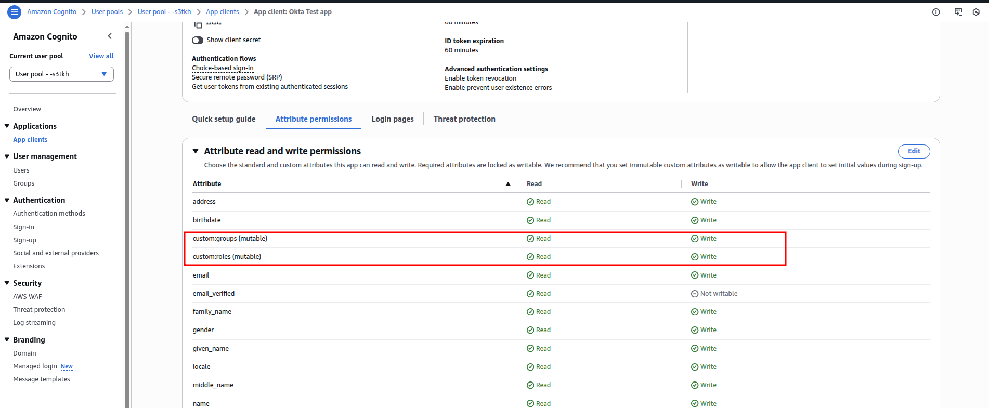The image size is (989, 408).
Task: Open Log streaming in the sidebar
Action: point(34,323)
